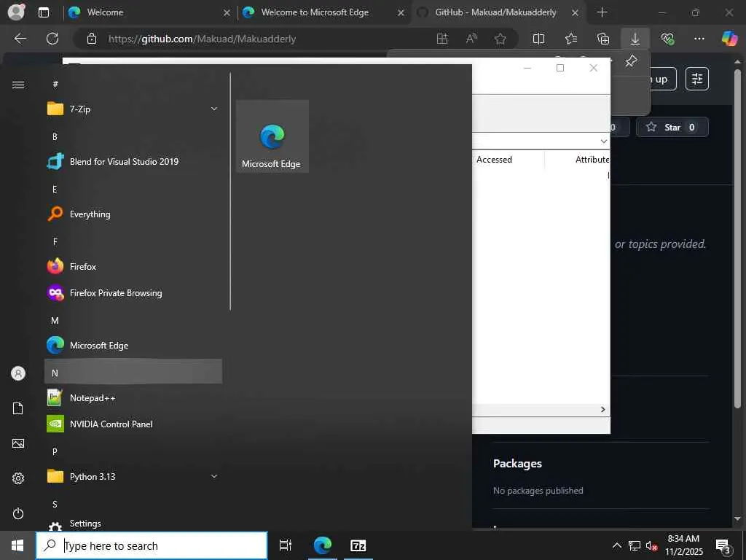Click the muted volume tray icon
This screenshot has height=560, width=746.
coord(652,545)
